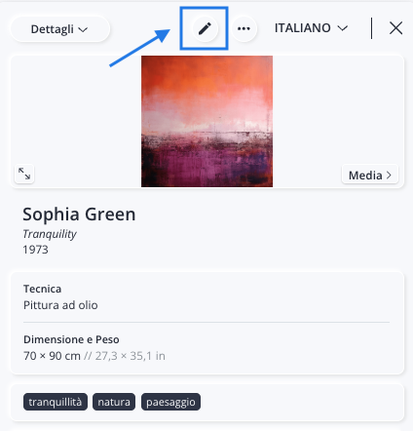
Task: Select the tranquillità tag
Action: [x=56, y=402]
